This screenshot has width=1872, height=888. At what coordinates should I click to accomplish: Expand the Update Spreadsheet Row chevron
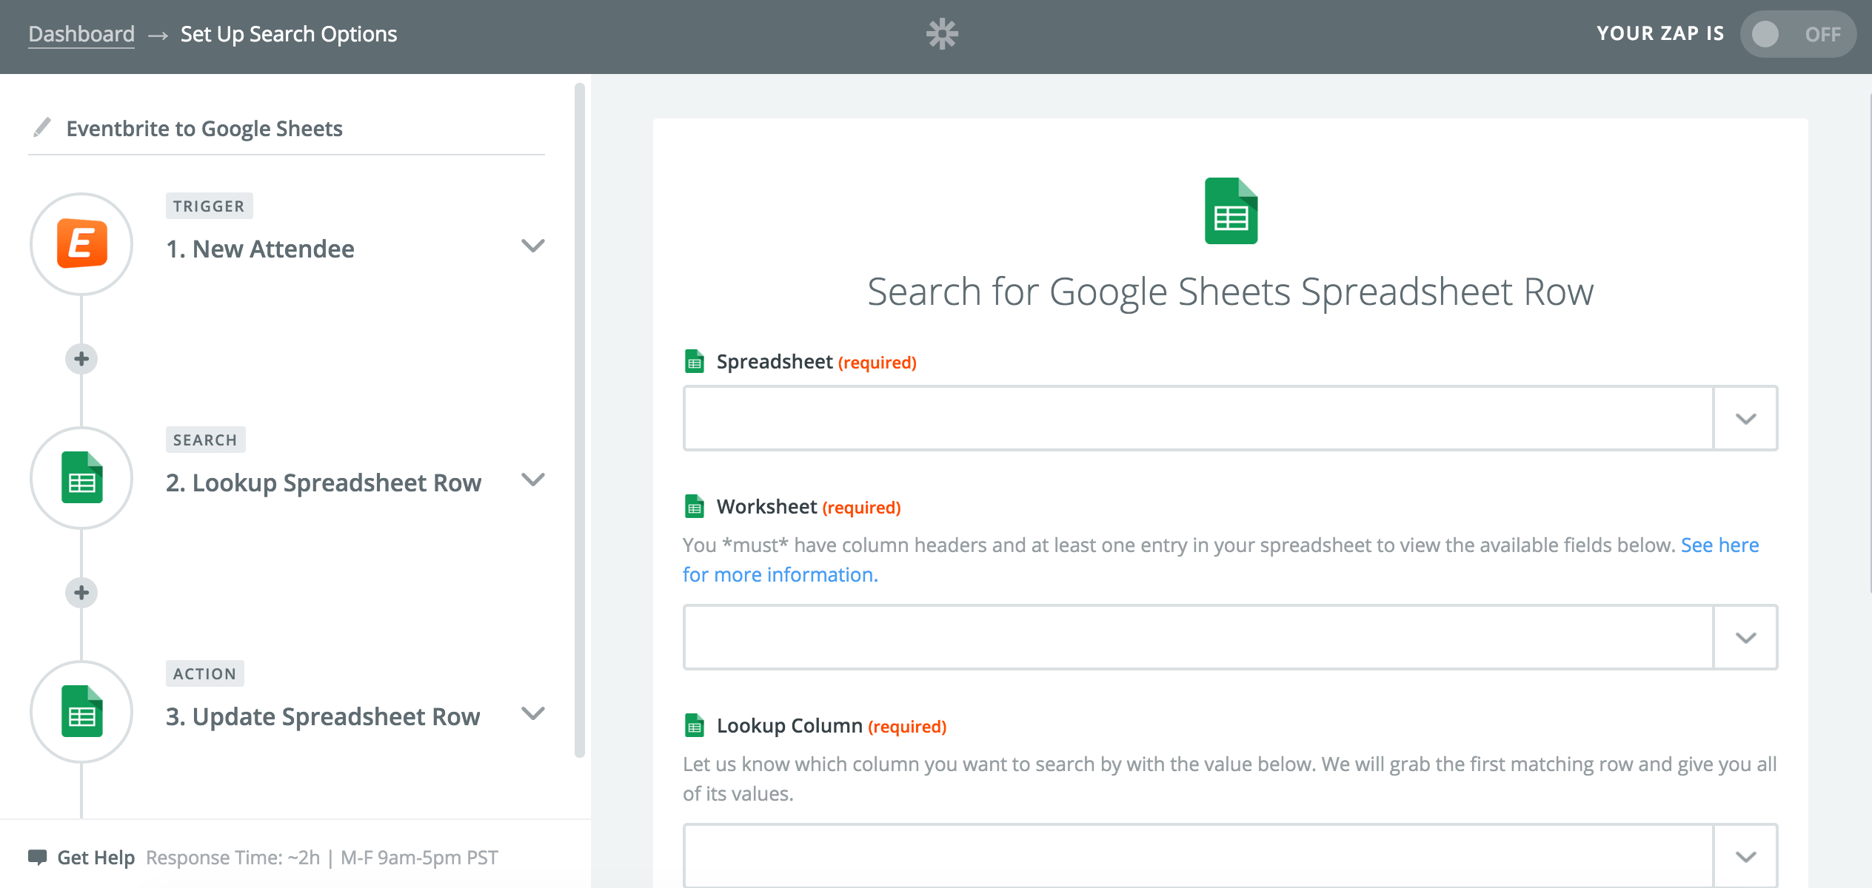pyautogui.click(x=532, y=713)
